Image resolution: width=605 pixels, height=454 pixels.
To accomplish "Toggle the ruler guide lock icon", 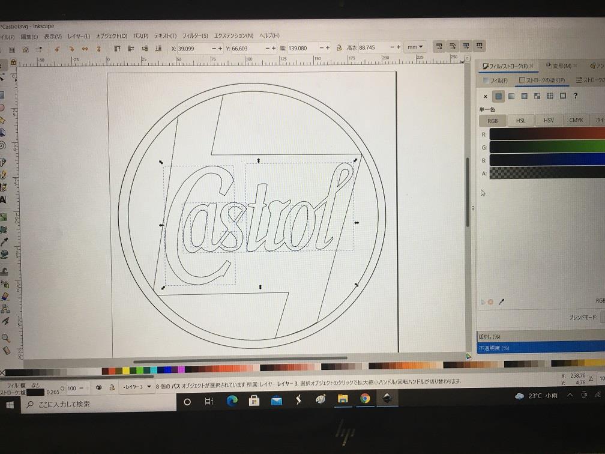I will (x=13, y=62).
